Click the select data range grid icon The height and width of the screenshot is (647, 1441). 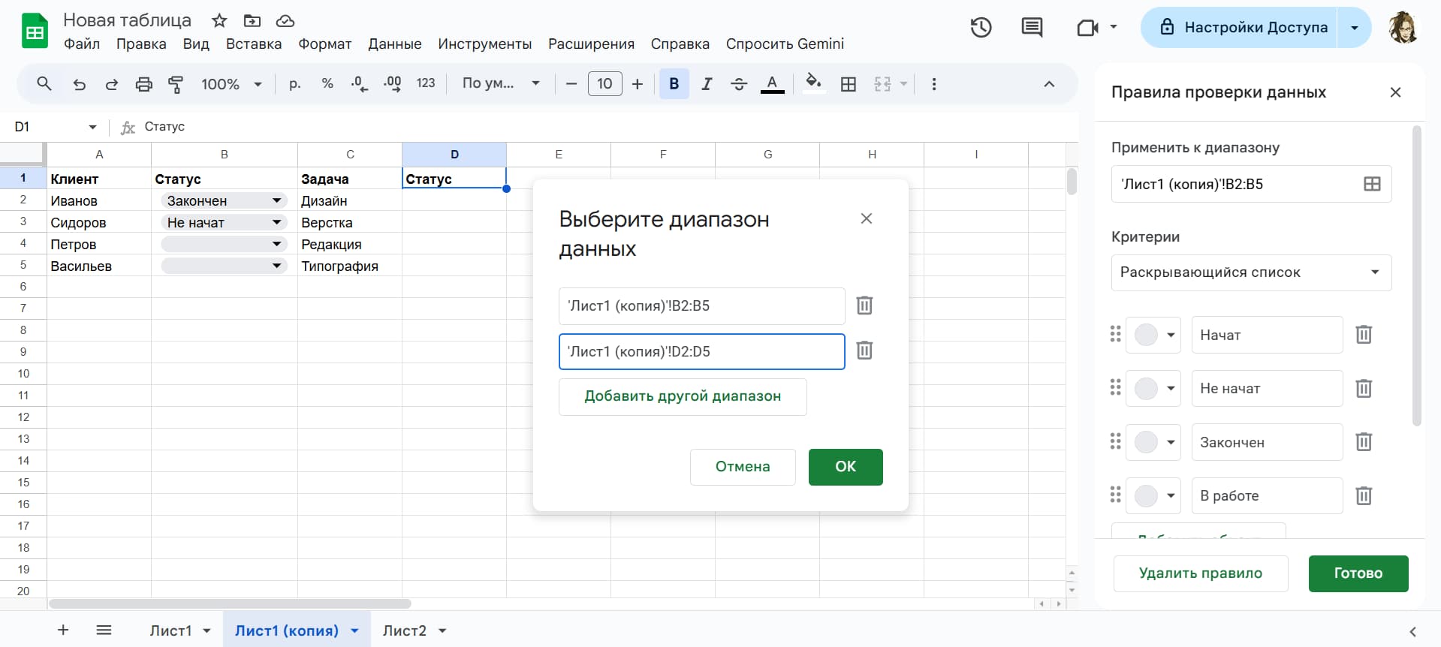point(1371,184)
